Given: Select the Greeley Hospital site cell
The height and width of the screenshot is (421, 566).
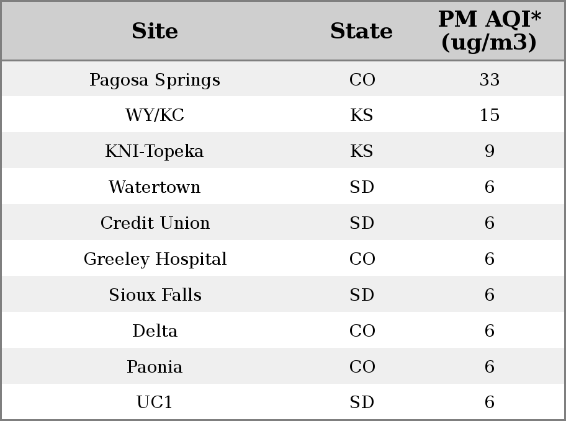Looking at the screenshot, I should pos(155,259).
